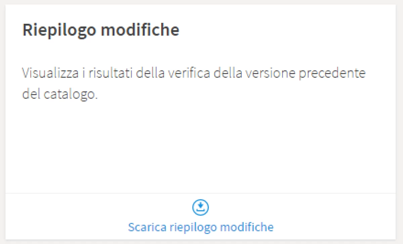Download the change summary via blue link text
Screen dimensions: 403x244
[x=200, y=227]
